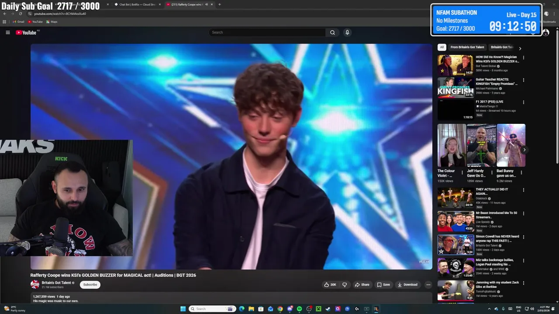
Task: Open options for HOW Did He Know video
Action: [x=524, y=58]
